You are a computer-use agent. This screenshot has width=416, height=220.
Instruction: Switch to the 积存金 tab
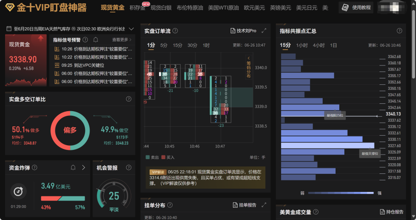pyautogui.click(x=137, y=8)
